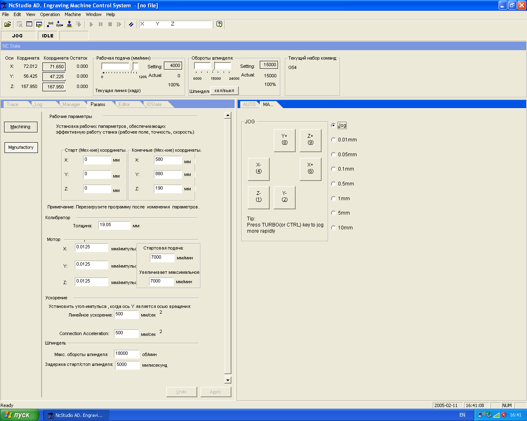
Task: Click the highlighted handshake toolbar icon
Action: 39,24
